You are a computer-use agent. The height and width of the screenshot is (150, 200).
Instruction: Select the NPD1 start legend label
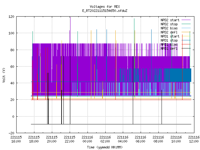click(170, 36)
